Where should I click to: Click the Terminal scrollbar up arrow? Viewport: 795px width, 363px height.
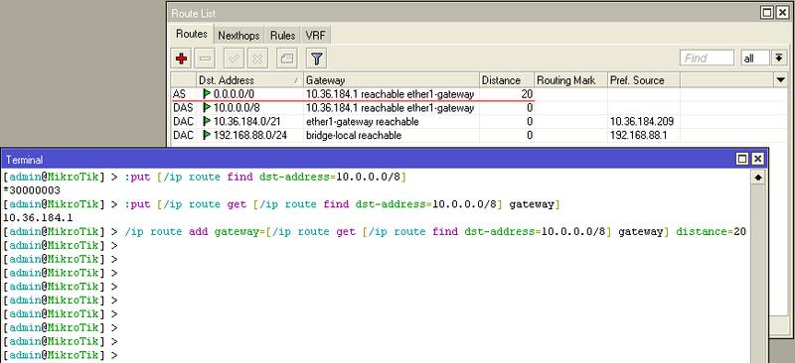point(758,178)
